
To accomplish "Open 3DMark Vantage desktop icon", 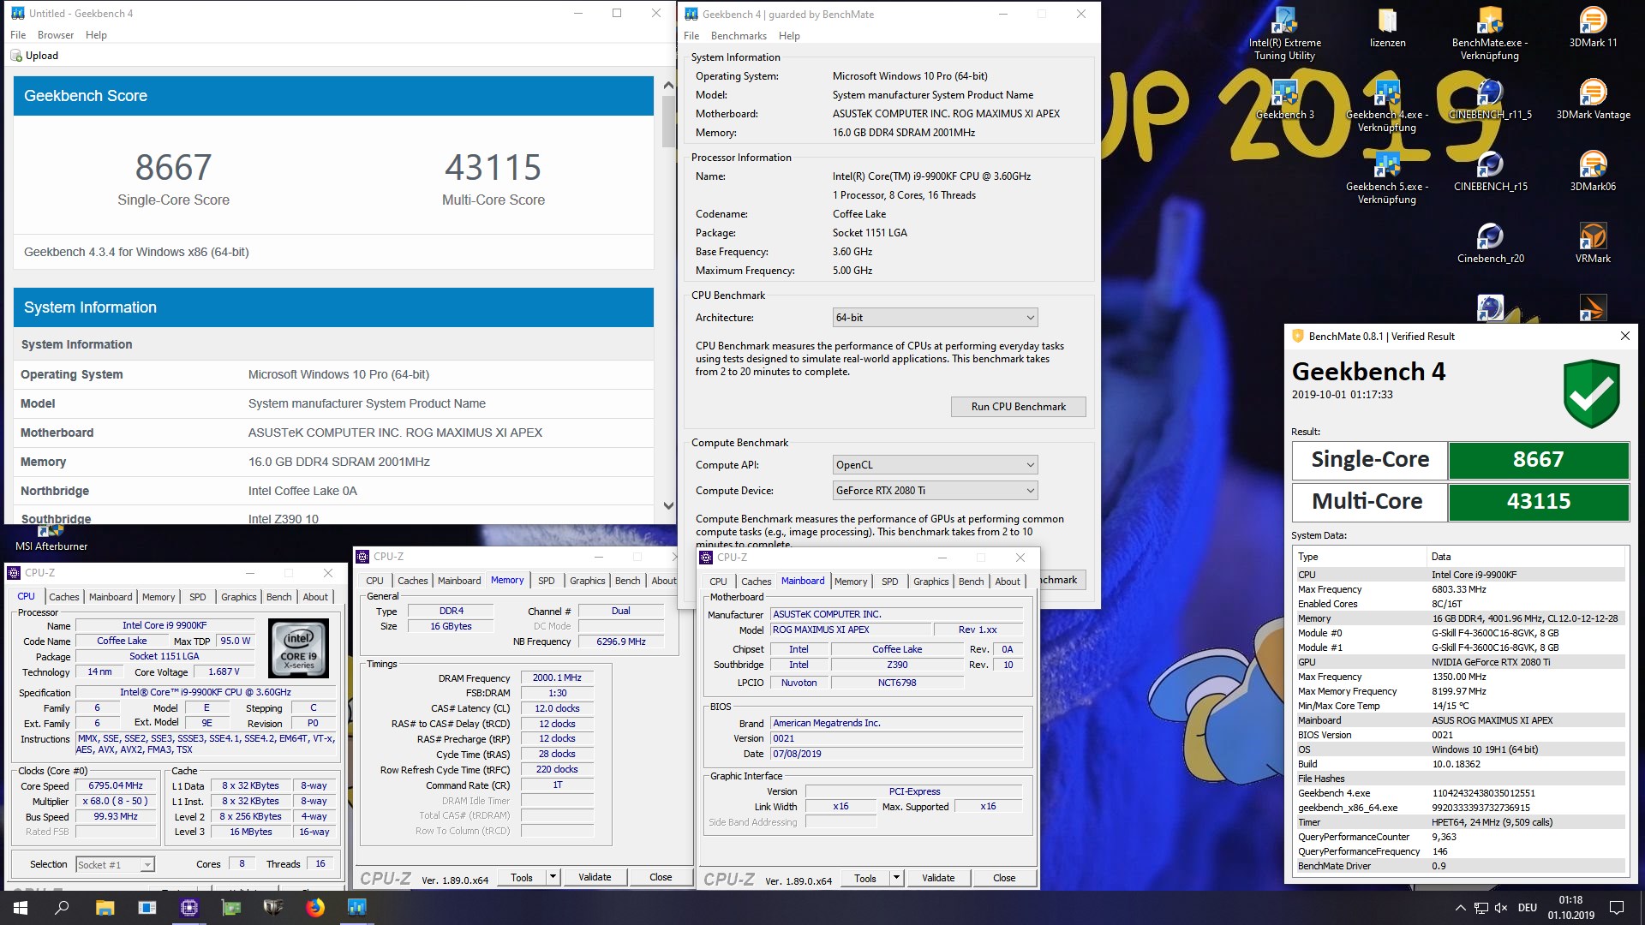I will tap(1593, 99).
